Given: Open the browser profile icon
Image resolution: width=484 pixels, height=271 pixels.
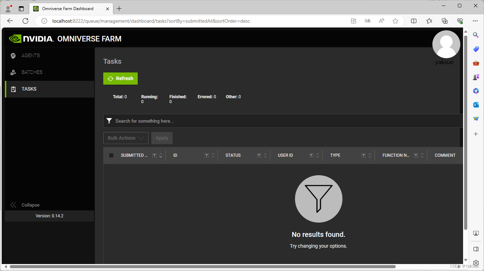Looking at the screenshot, I should pyautogui.click(x=8, y=9).
